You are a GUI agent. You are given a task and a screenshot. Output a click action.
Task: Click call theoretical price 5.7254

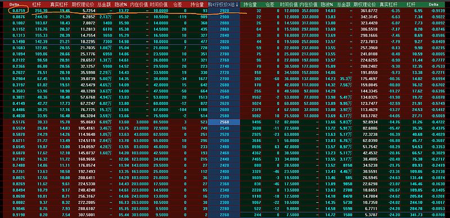tap(89, 11)
